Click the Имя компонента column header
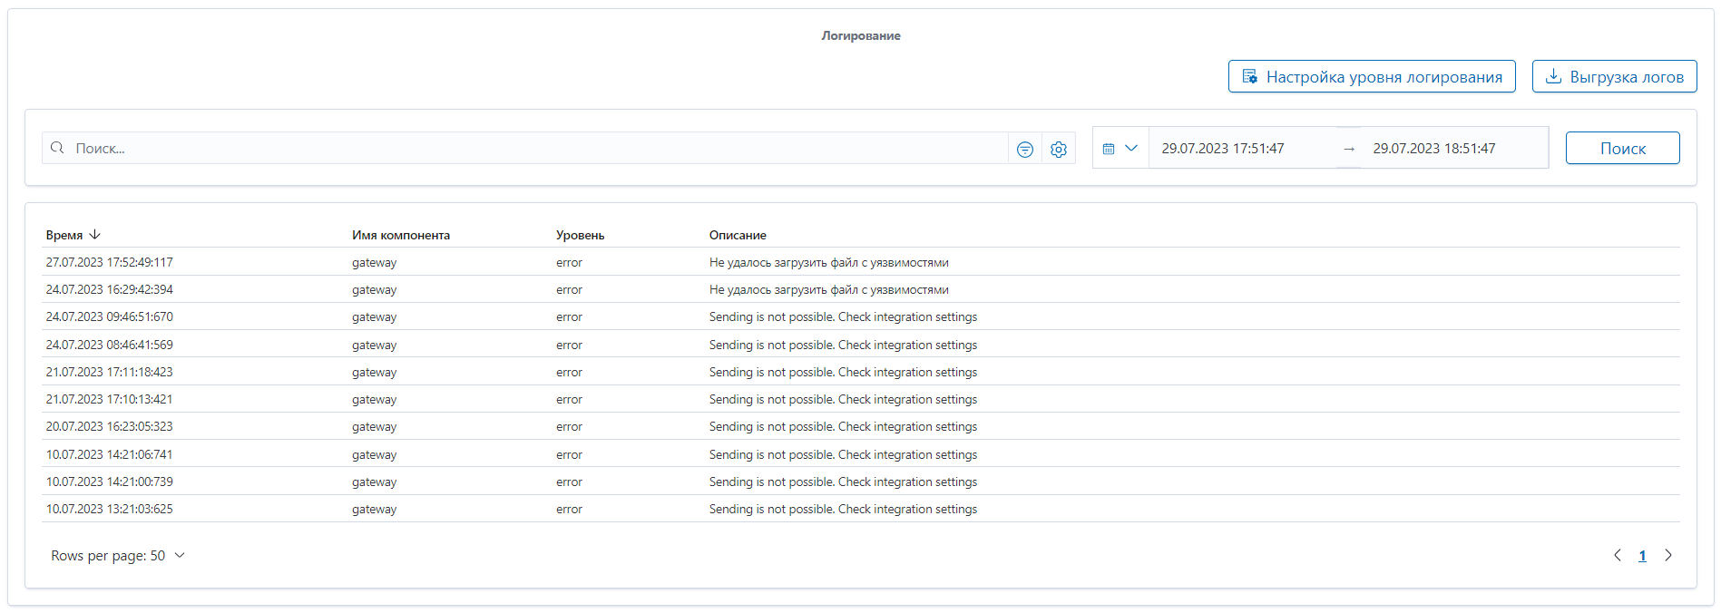 pos(401,235)
